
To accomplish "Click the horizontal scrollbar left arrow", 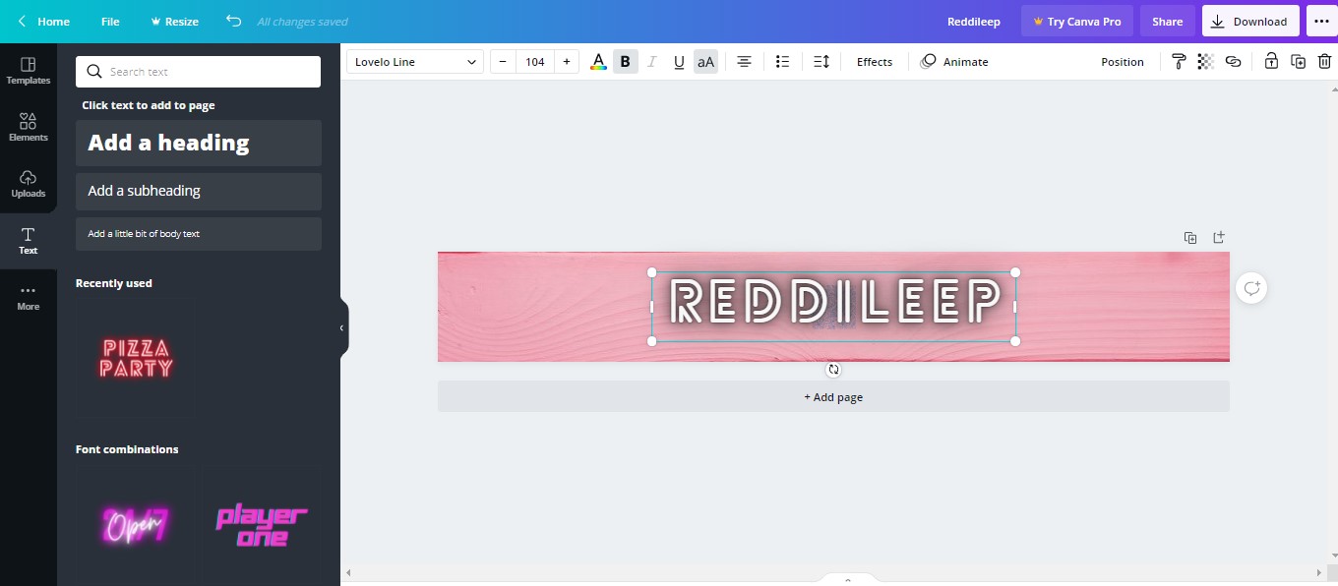I will pyautogui.click(x=346, y=572).
